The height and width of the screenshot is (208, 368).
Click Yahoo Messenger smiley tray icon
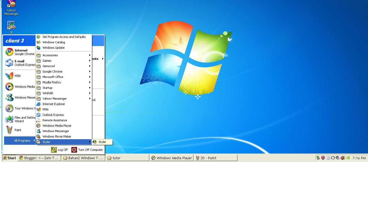click(x=328, y=158)
